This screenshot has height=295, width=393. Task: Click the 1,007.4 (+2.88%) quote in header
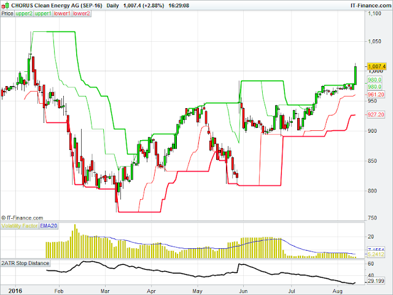pos(144,6)
